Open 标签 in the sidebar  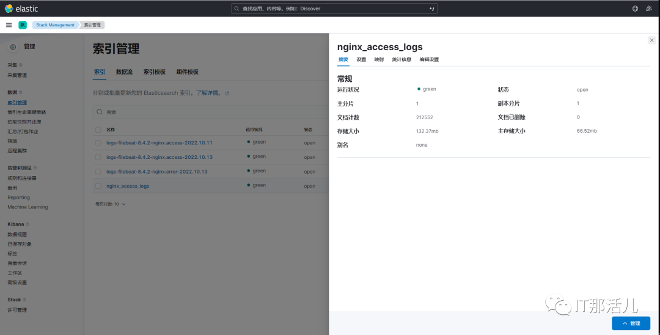coord(12,254)
